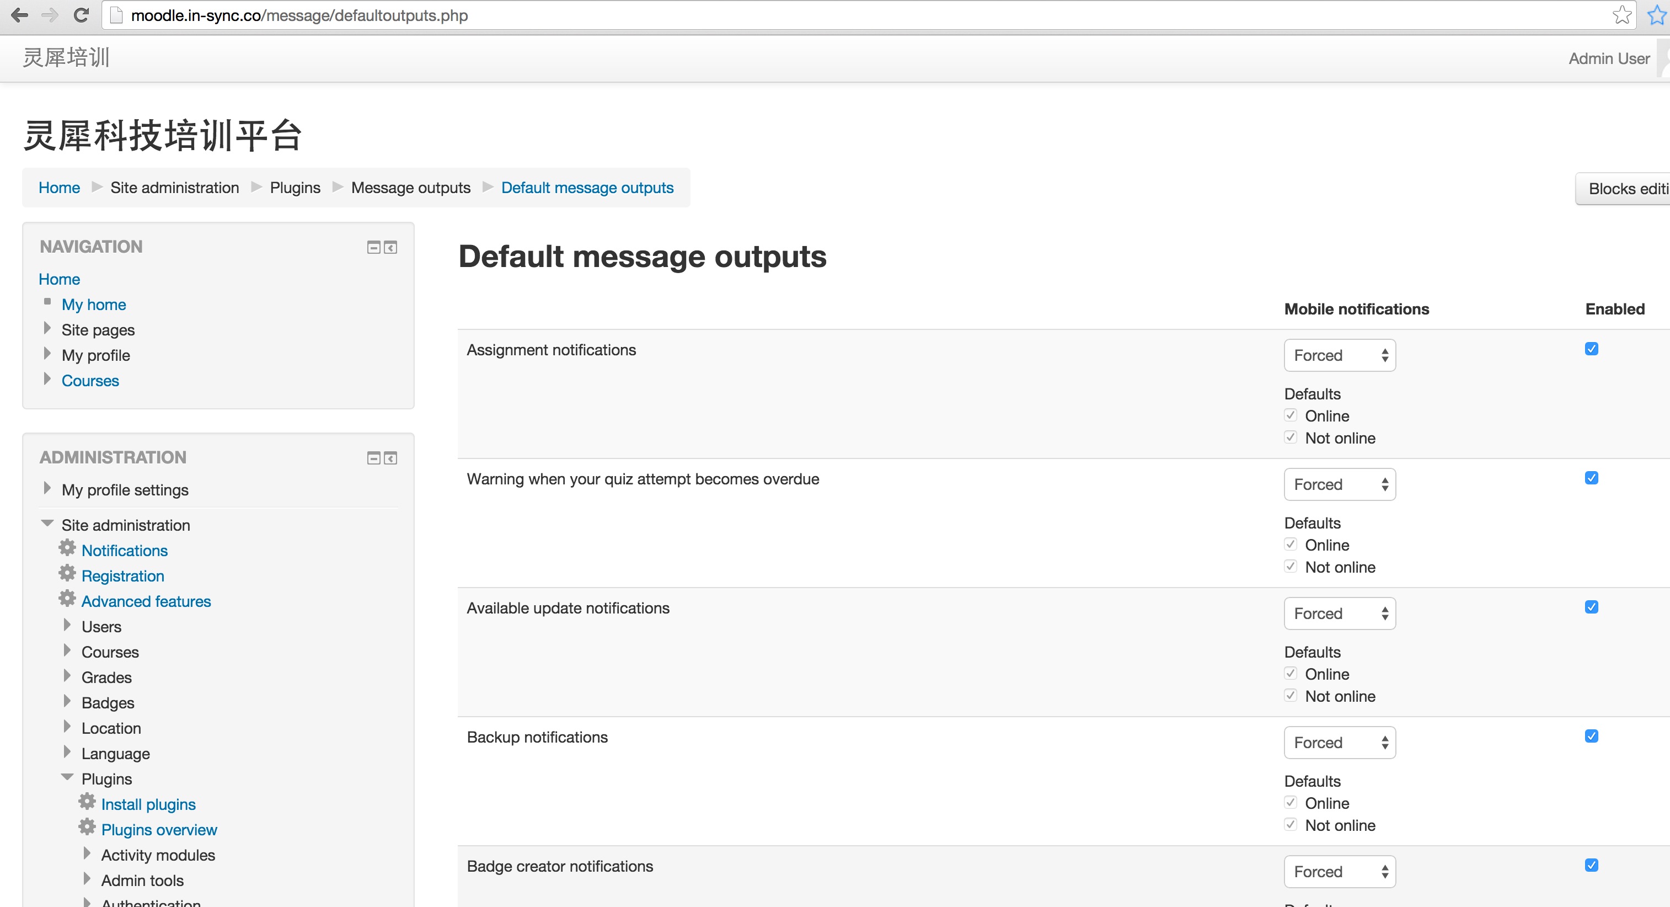Toggle Not online default for Assignment notifications
The width and height of the screenshot is (1670, 907).
coord(1291,437)
